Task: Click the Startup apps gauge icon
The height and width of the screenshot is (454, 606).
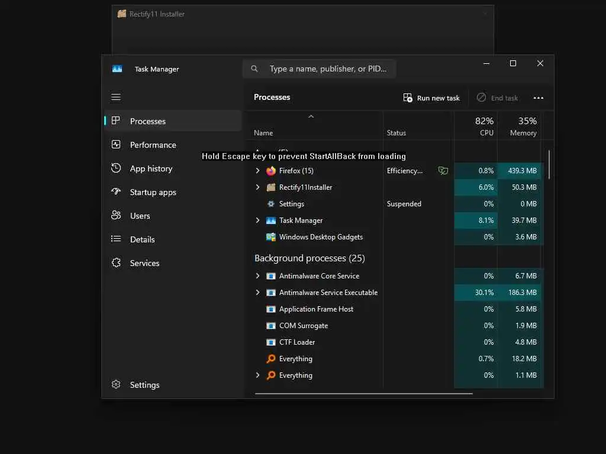Action: (x=116, y=192)
